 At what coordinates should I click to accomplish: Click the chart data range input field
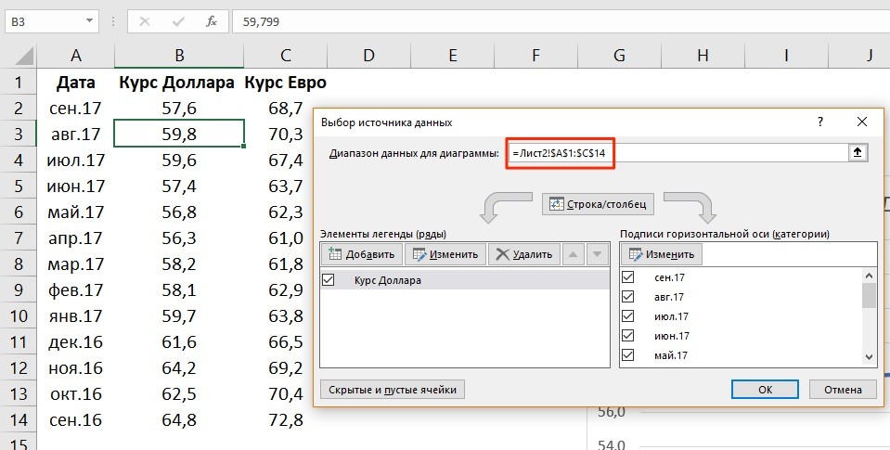(x=677, y=153)
